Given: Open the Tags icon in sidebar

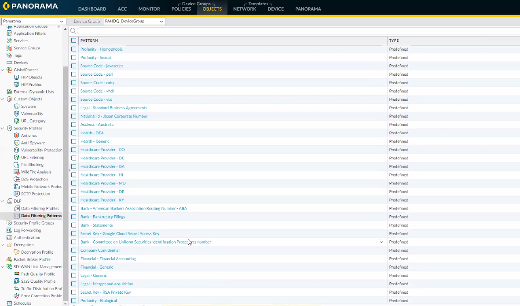Looking at the screenshot, I should click(9, 55).
